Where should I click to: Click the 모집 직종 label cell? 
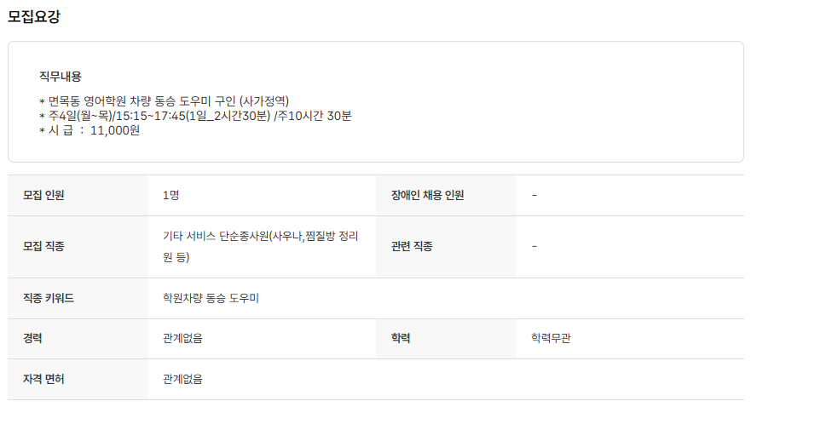tap(44, 247)
